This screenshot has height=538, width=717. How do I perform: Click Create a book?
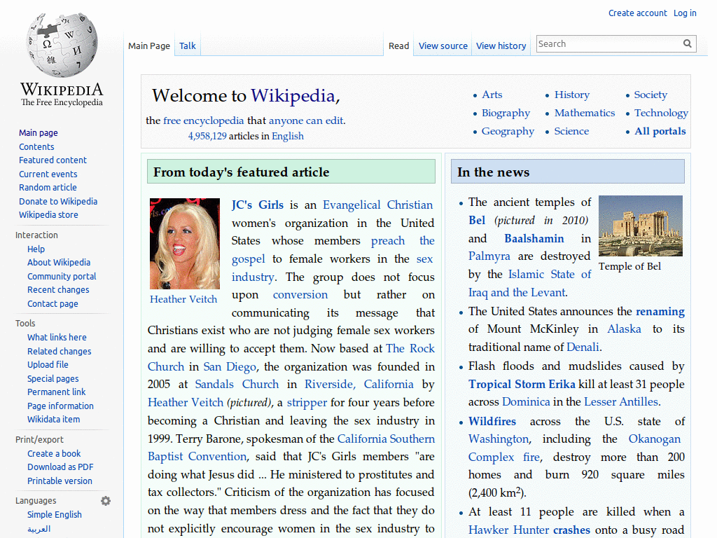point(54,453)
